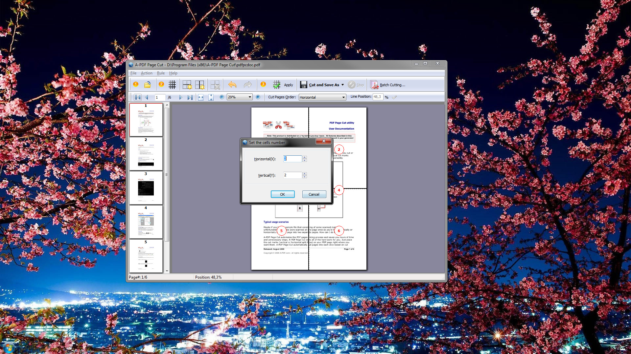
Task: Add a vertical cut line
Action: point(199,85)
